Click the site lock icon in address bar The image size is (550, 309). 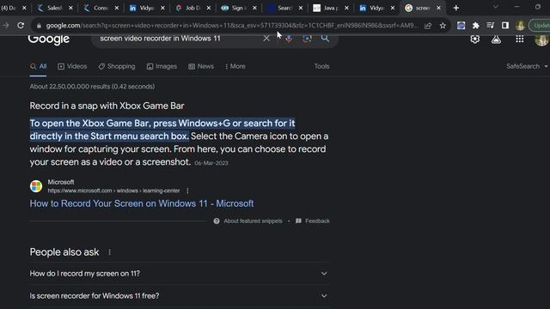tap(39, 26)
